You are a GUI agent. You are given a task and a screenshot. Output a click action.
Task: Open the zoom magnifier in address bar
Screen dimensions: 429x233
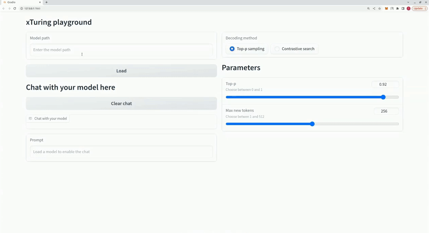pos(368,8)
